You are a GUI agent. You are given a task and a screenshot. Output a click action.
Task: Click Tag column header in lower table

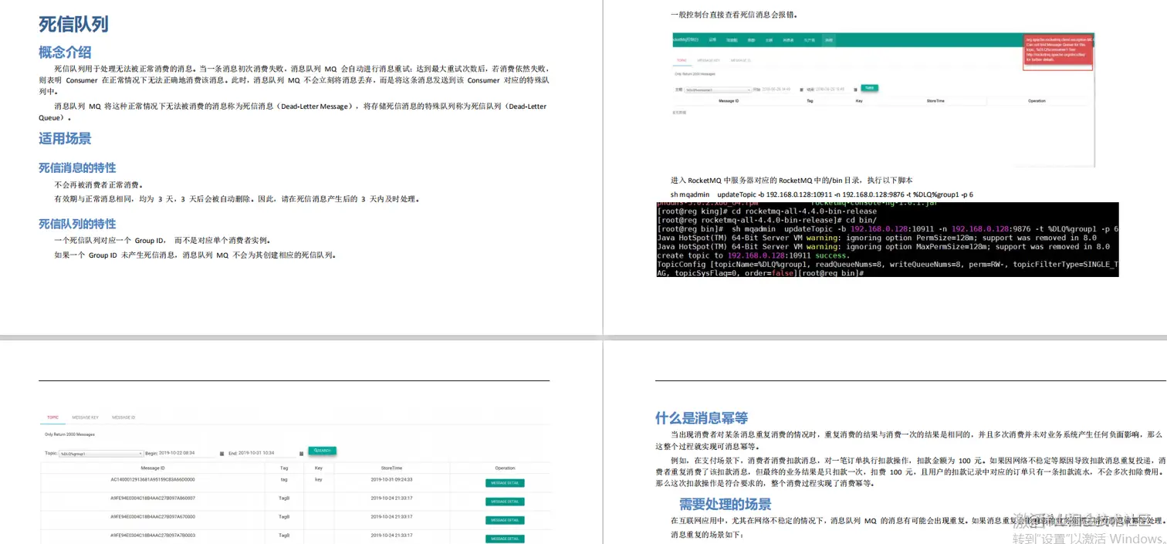tap(284, 468)
